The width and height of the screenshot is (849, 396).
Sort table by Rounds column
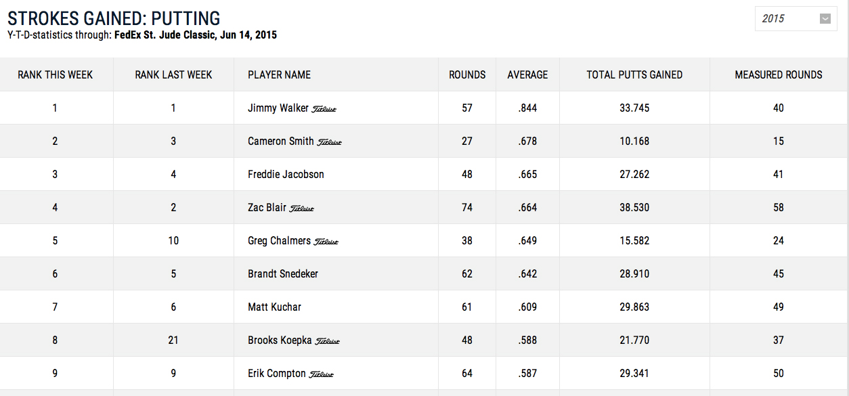click(467, 75)
